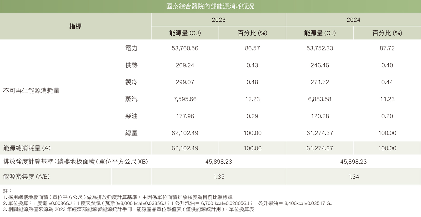
Task: Select the percentage 0.29
Action: pyautogui.click(x=252, y=116)
